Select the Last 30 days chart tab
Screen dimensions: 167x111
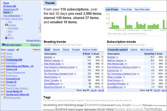pyautogui.click(x=112, y=9)
